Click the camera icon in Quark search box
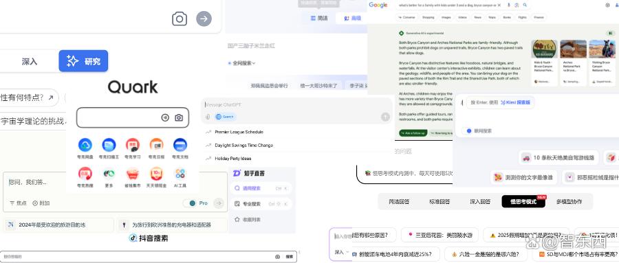Viewport: 619px width, 263px height. point(179,117)
